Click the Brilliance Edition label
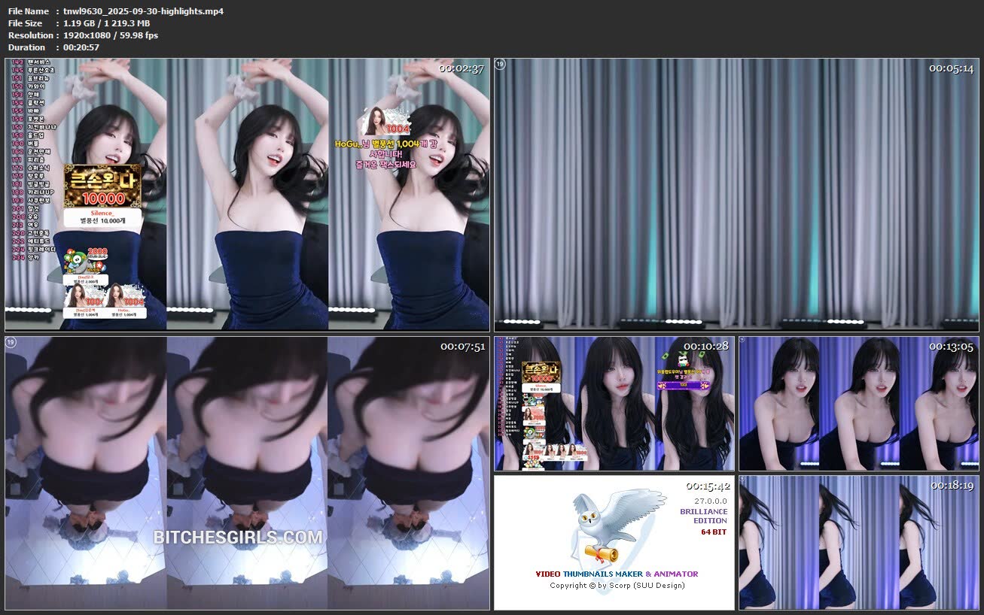Screen dimensions: 984x615 point(703,516)
